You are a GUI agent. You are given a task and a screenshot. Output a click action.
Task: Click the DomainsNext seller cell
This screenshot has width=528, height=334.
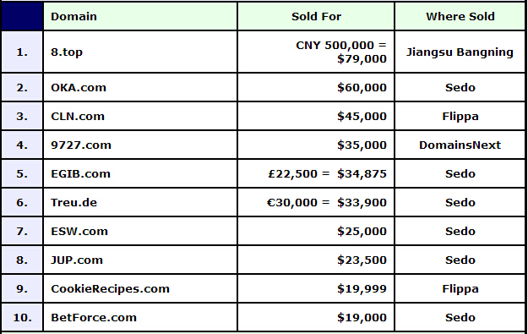[460, 145]
